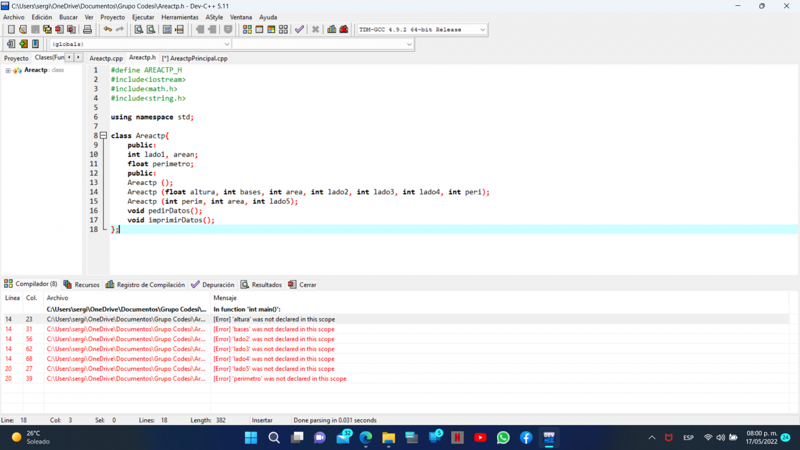The height and width of the screenshot is (450, 800).
Task: Start debugging with the purple checkmark icon
Action: pos(299,29)
